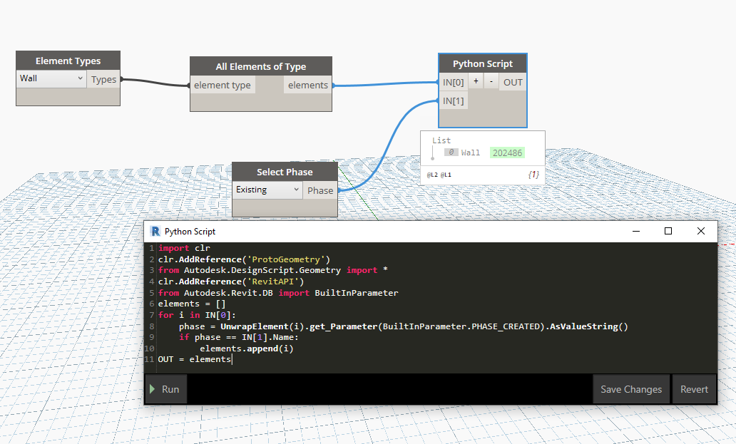
Task: Add an input with the plus button
Action: (476, 81)
